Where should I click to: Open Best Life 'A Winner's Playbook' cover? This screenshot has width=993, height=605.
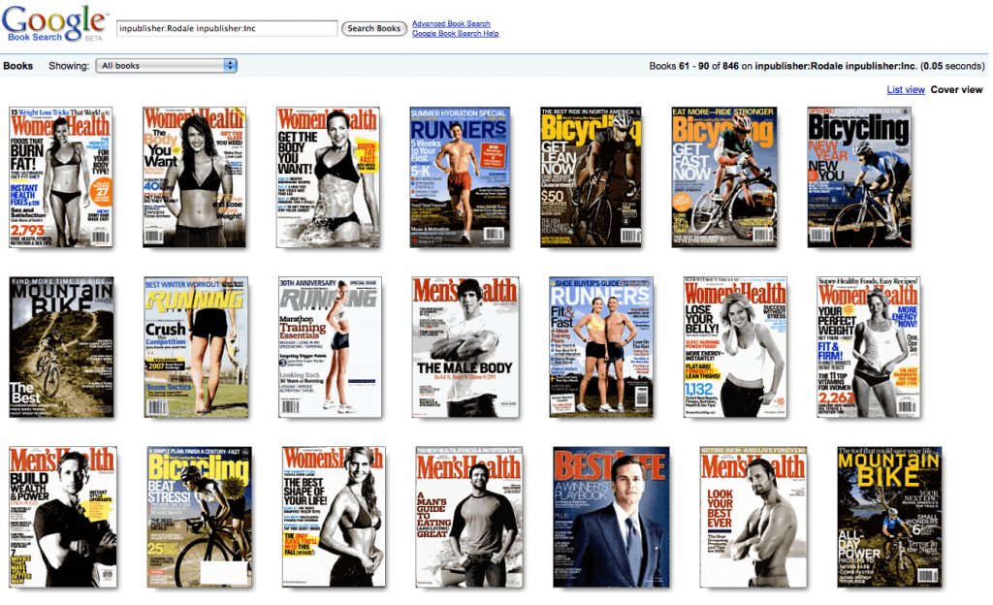point(611,517)
